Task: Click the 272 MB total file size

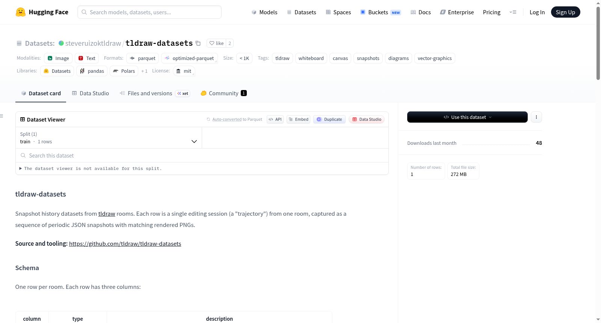Action: point(459,174)
